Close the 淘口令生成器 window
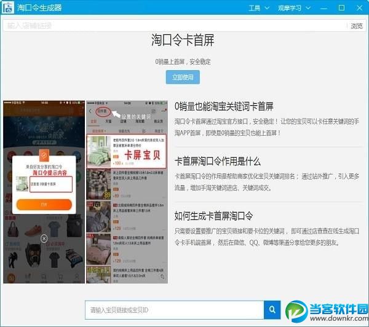 359,8
